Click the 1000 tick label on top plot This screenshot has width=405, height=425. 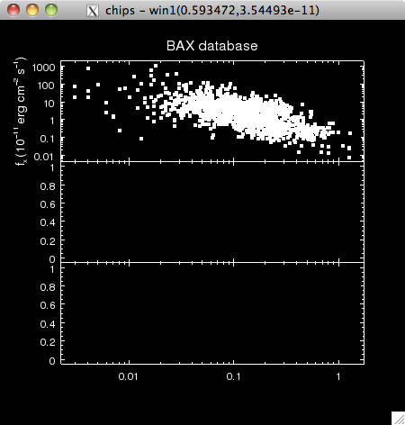[x=44, y=68]
